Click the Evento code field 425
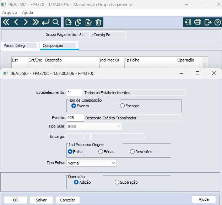This screenshot has width=222, height=205. (75, 118)
